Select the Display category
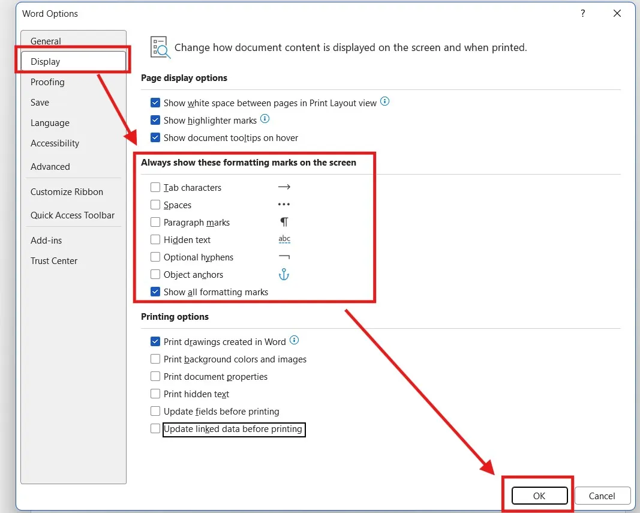The height and width of the screenshot is (513, 640). [x=73, y=61]
